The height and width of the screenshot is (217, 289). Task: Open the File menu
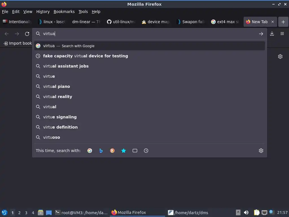5,12
